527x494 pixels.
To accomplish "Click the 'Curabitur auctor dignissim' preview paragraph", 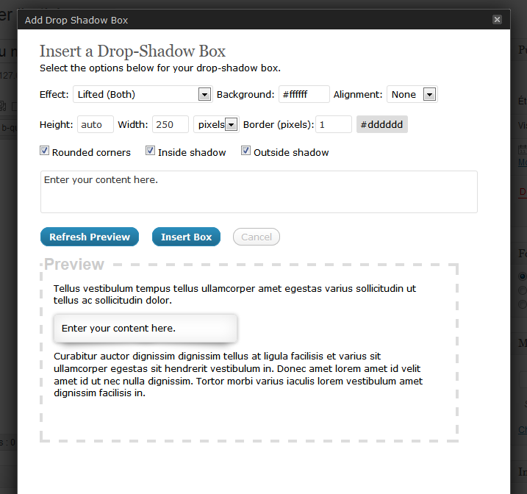I will click(238, 375).
